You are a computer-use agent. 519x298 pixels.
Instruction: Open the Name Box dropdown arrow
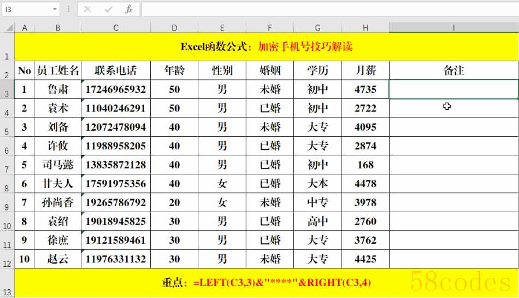pos(55,9)
